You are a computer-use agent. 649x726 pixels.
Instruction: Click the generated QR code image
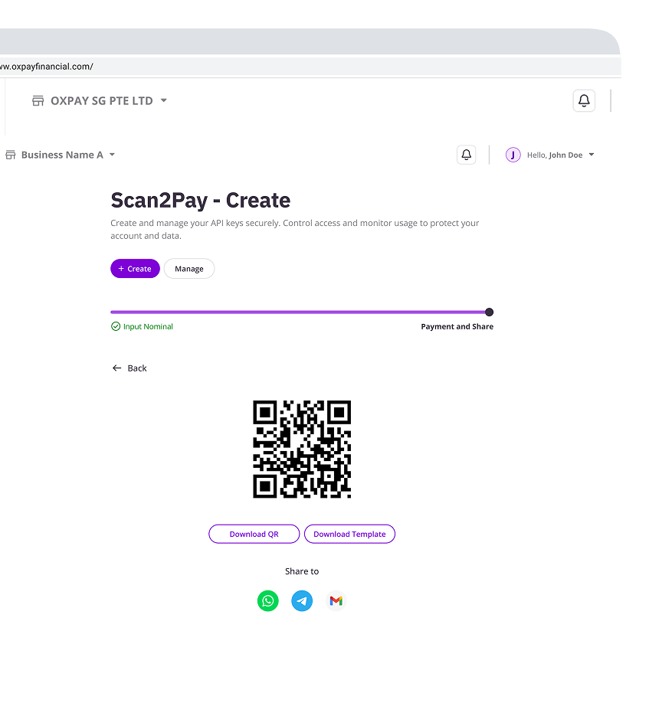coord(302,449)
